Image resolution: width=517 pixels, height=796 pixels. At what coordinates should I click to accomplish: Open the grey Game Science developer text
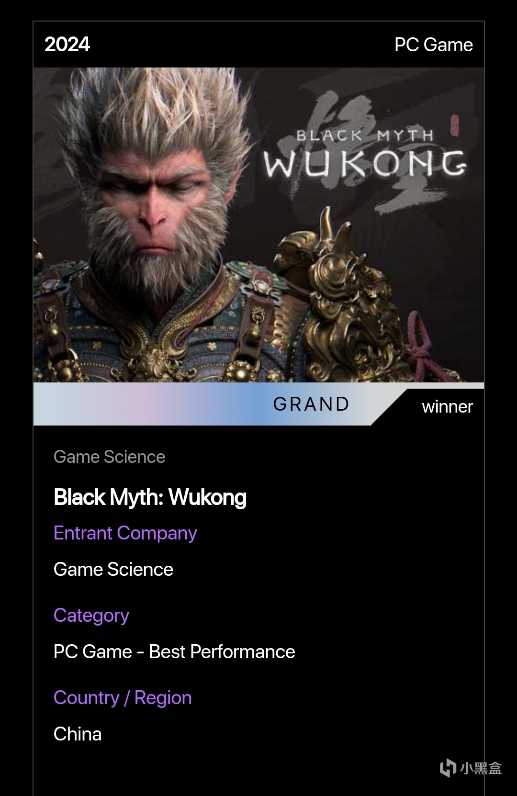click(109, 457)
